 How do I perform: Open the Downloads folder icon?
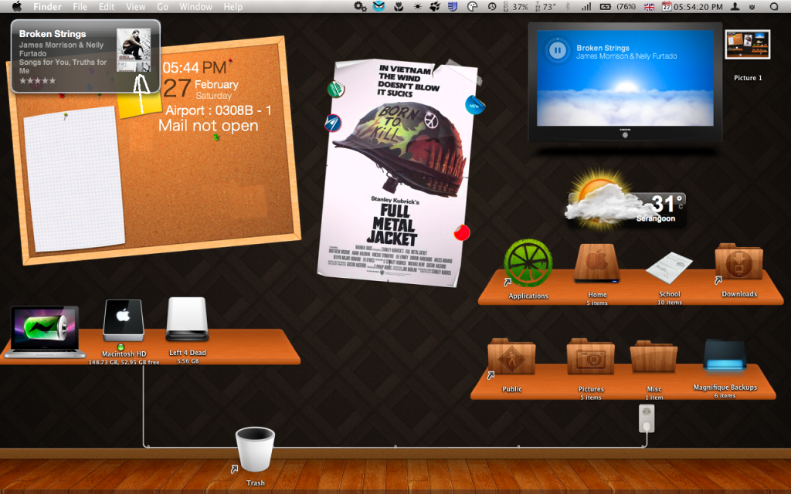click(739, 262)
